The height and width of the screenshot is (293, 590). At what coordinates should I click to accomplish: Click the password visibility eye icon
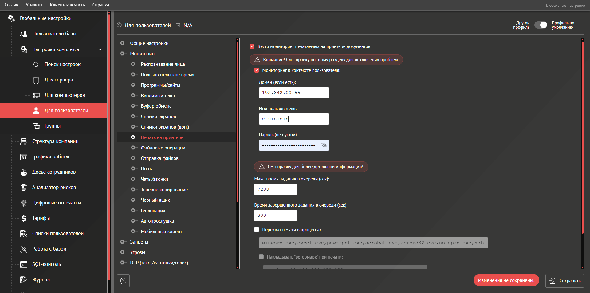pyautogui.click(x=324, y=145)
